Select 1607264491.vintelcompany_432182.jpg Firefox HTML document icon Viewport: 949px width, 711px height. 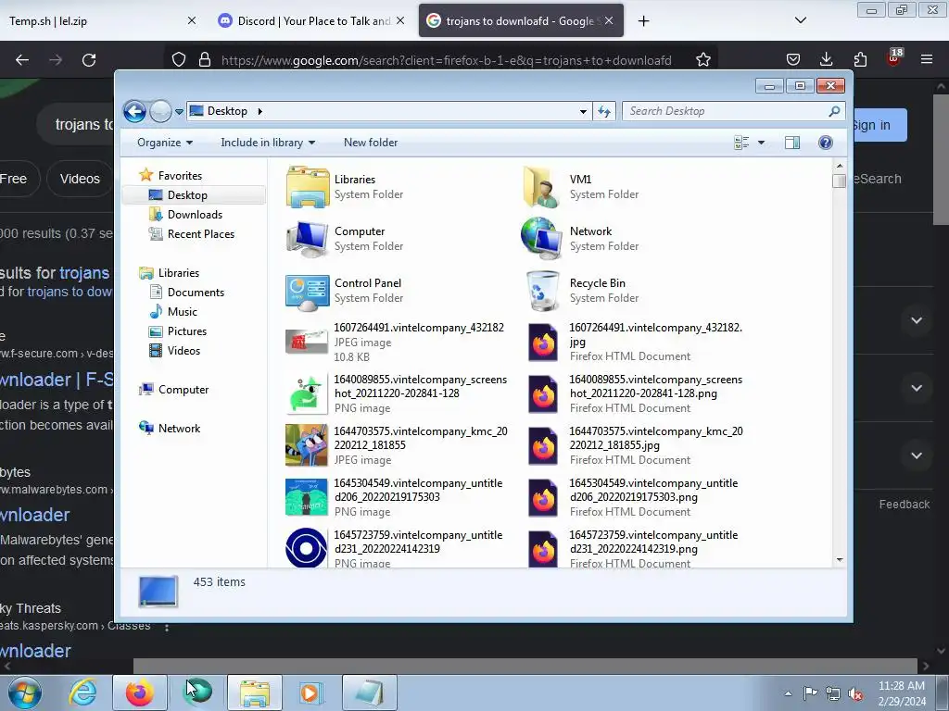[x=543, y=343]
